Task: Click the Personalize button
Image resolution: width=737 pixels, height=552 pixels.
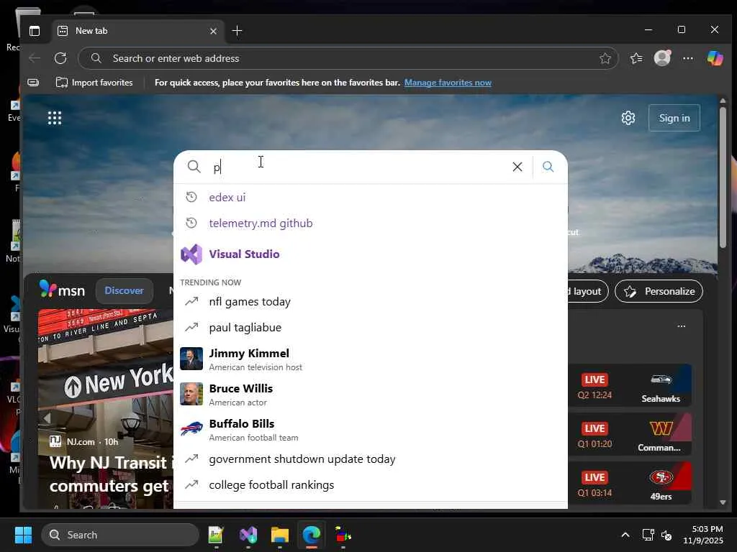Action: 659,292
